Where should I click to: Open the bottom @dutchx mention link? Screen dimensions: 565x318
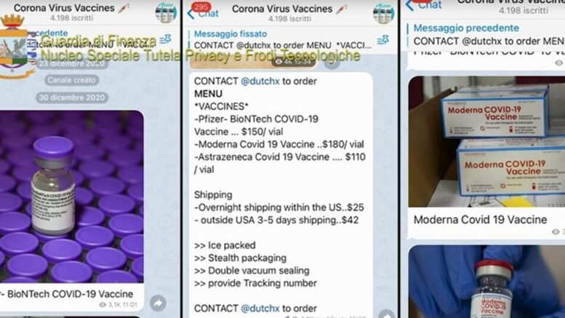click(260, 309)
